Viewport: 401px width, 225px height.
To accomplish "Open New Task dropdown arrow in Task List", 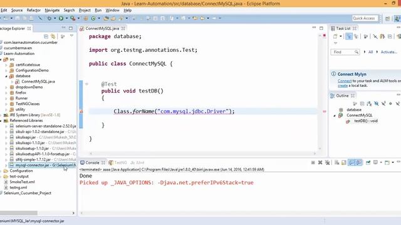I will click(341, 36).
